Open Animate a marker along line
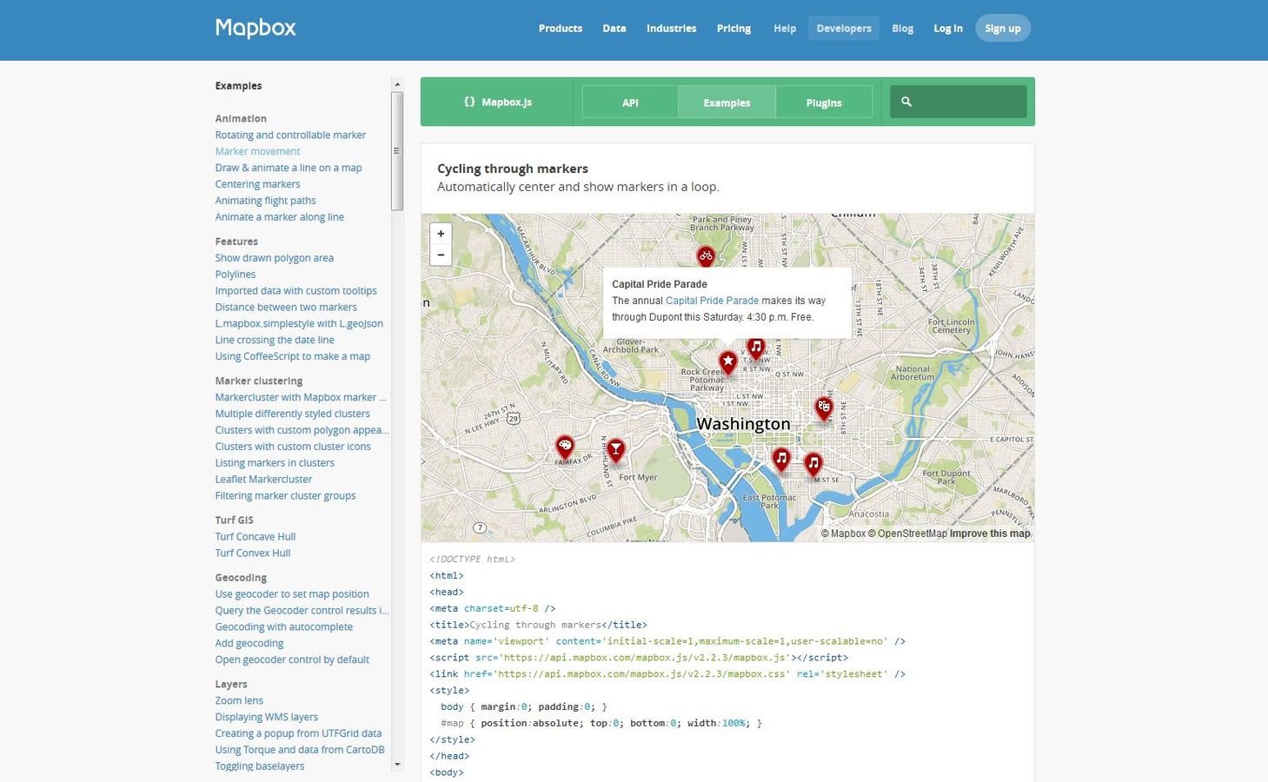The height and width of the screenshot is (782, 1268). pos(279,217)
